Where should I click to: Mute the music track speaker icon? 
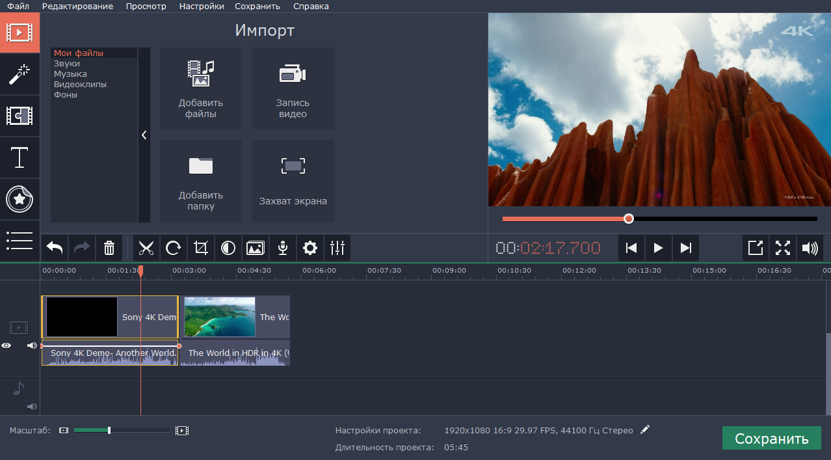pyautogui.click(x=32, y=407)
